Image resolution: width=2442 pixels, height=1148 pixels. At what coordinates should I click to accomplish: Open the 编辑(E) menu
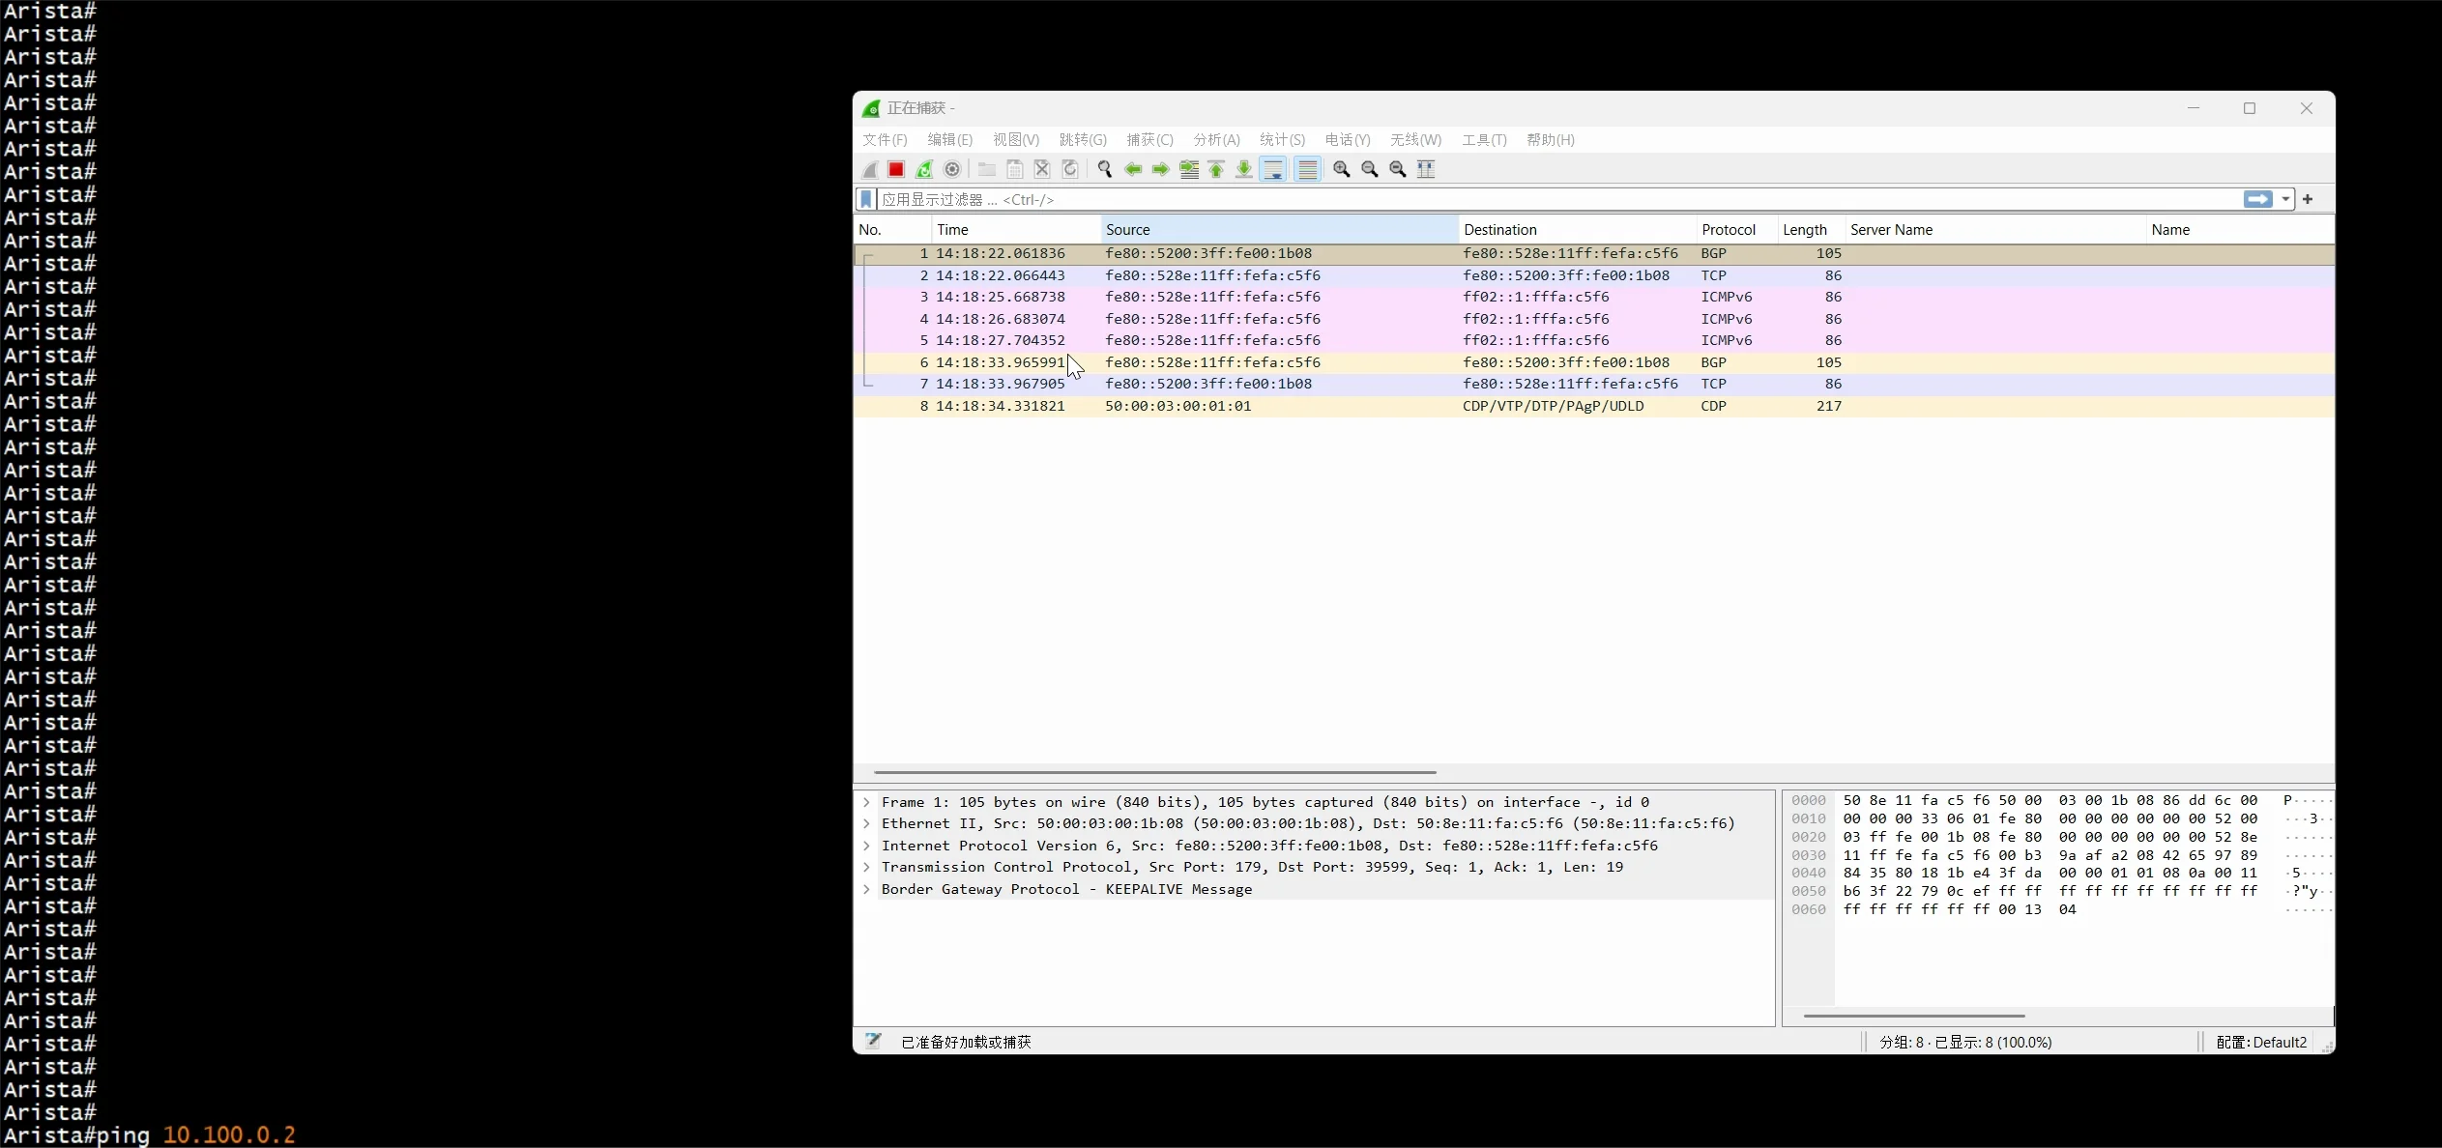(949, 140)
